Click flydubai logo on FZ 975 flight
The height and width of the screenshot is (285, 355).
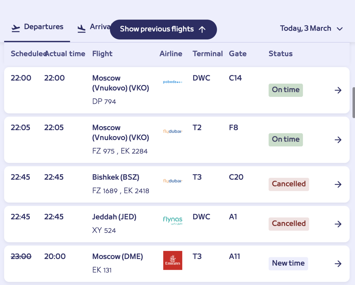(173, 131)
